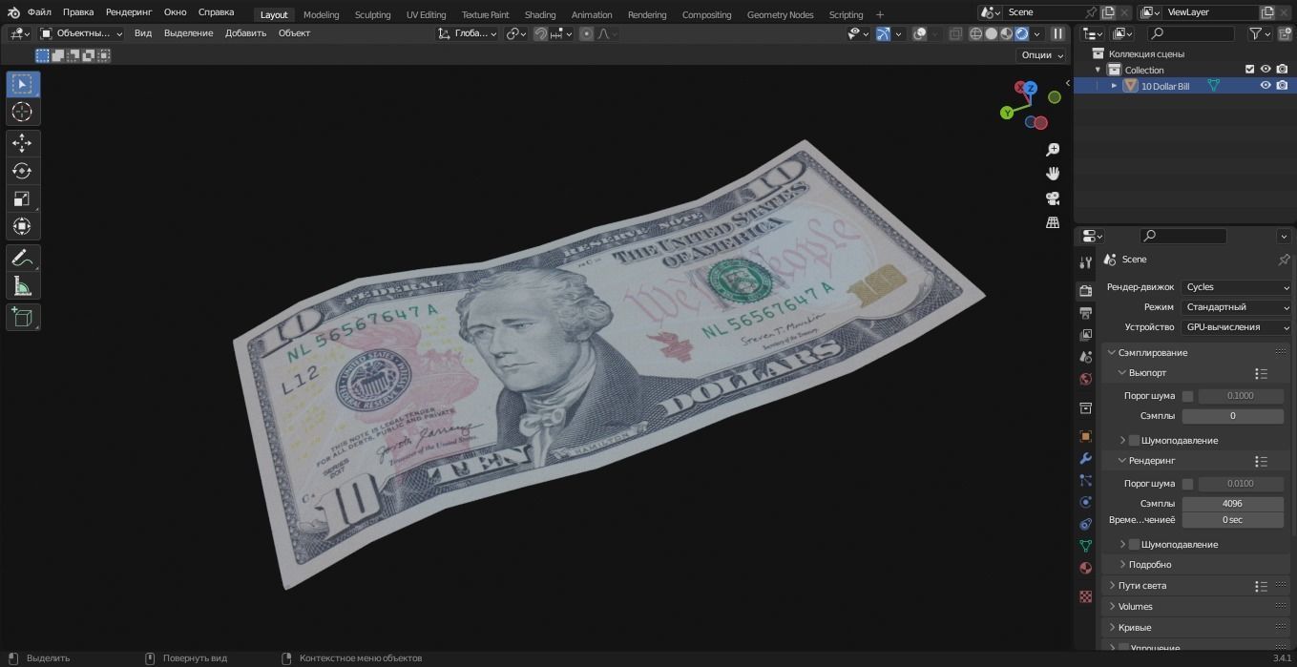Image resolution: width=1297 pixels, height=667 pixels.
Task: Select the Annotate pencil tool
Action: pyautogui.click(x=23, y=258)
